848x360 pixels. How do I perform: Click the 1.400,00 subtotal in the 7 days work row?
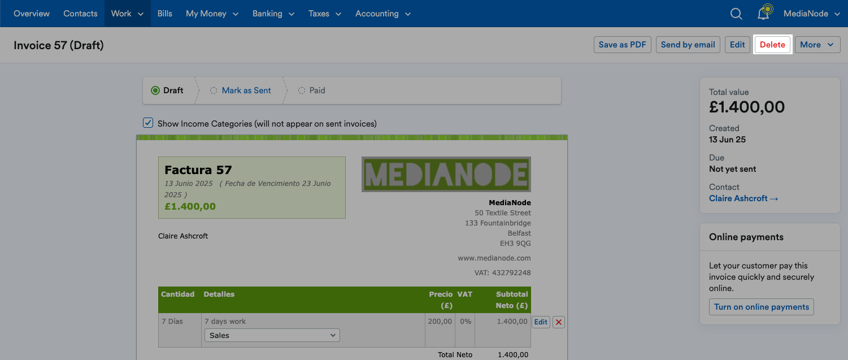[512, 322]
